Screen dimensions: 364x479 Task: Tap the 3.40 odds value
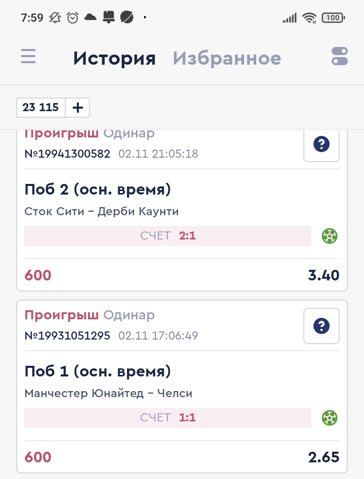click(x=324, y=275)
